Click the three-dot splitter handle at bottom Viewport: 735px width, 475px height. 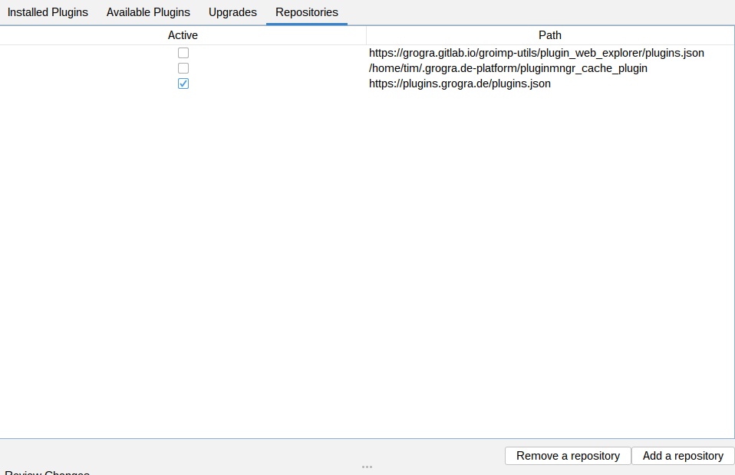tap(367, 467)
